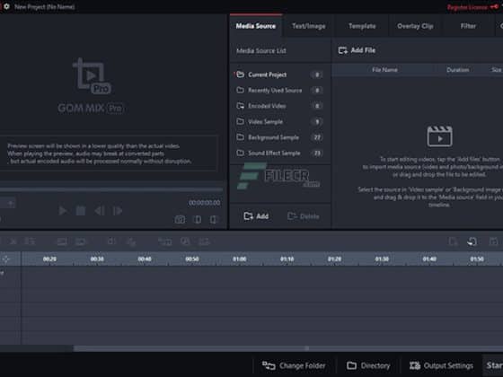Image resolution: width=503 pixels, height=377 pixels.
Task: Sort by the Duration column header
Action: [457, 70]
